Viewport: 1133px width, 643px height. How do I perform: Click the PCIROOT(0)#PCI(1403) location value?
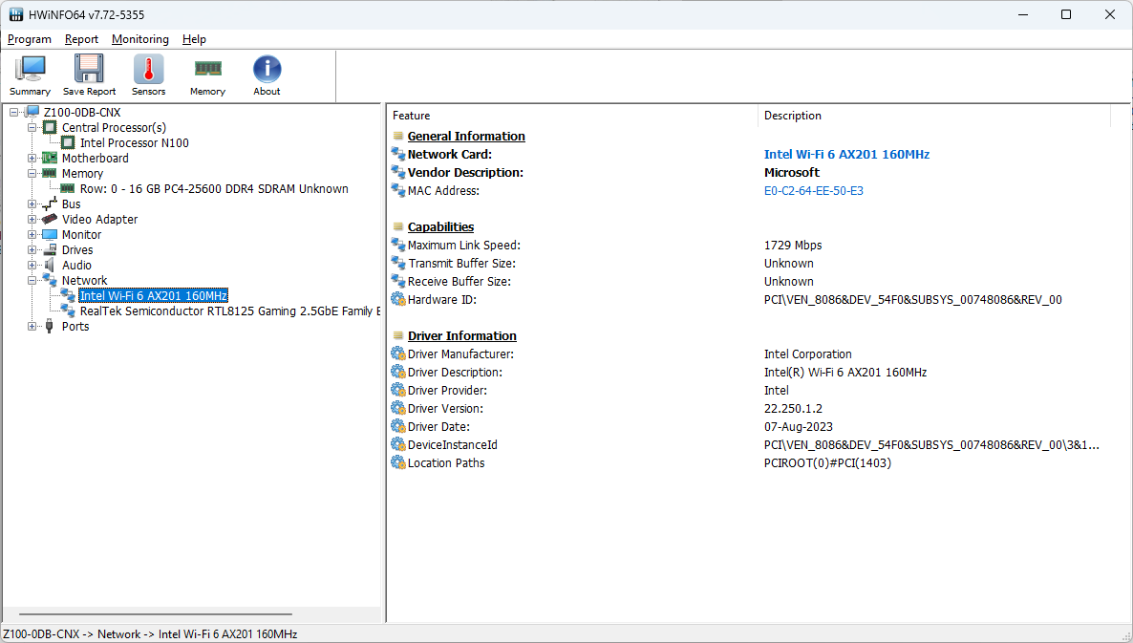tap(827, 463)
